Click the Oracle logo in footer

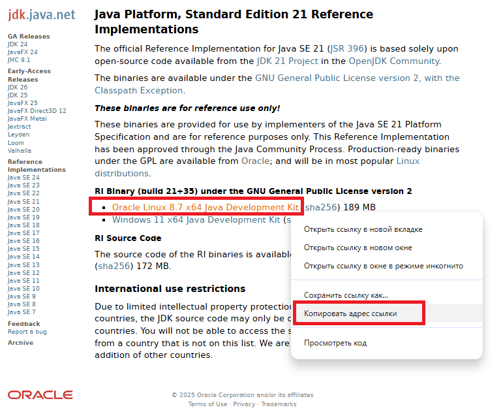coord(40,395)
